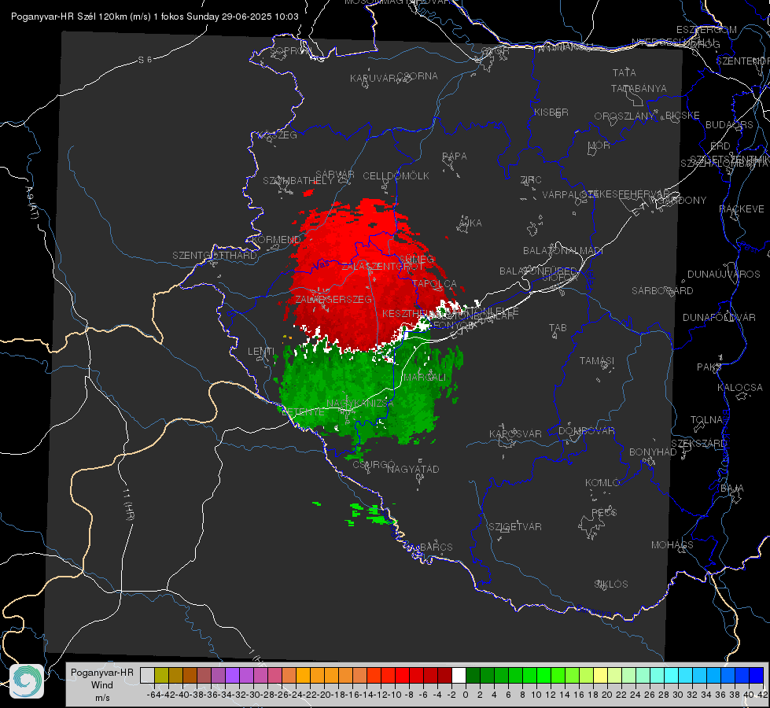Click the ZALAEGERSZEG label
The height and width of the screenshot is (708, 770).
[333, 299]
